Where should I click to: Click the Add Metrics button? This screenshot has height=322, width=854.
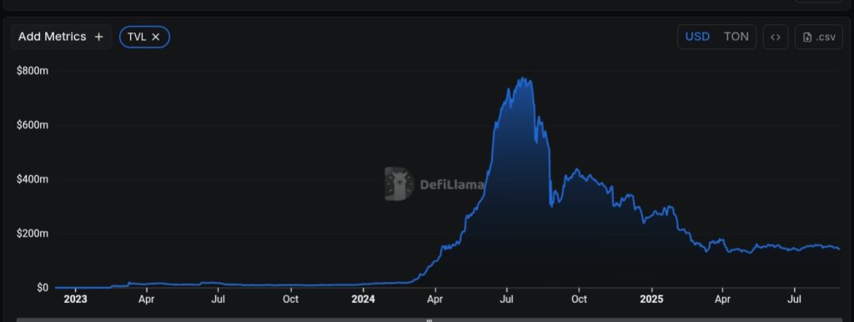click(x=61, y=37)
